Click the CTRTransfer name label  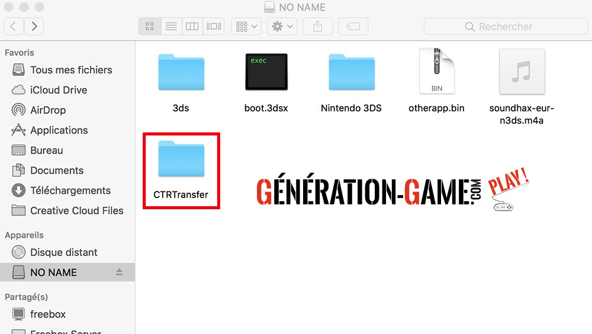point(181,195)
